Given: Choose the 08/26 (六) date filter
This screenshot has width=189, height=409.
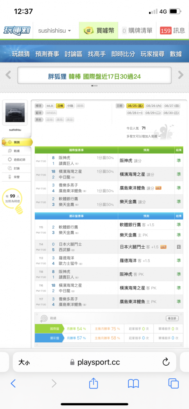Looking at the screenshot, I should pos(153,106).
